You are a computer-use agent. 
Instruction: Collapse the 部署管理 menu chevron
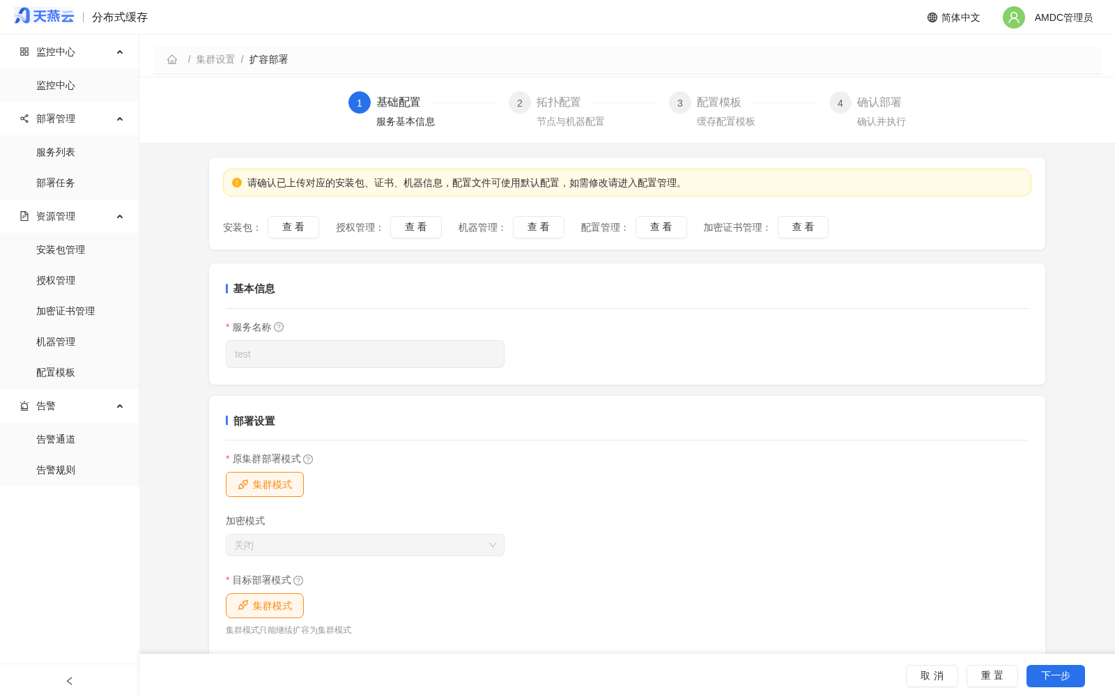(x=120, y=118)
